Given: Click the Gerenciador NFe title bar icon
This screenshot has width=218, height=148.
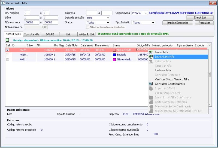Looking at the screenshot, I should 3,3.
